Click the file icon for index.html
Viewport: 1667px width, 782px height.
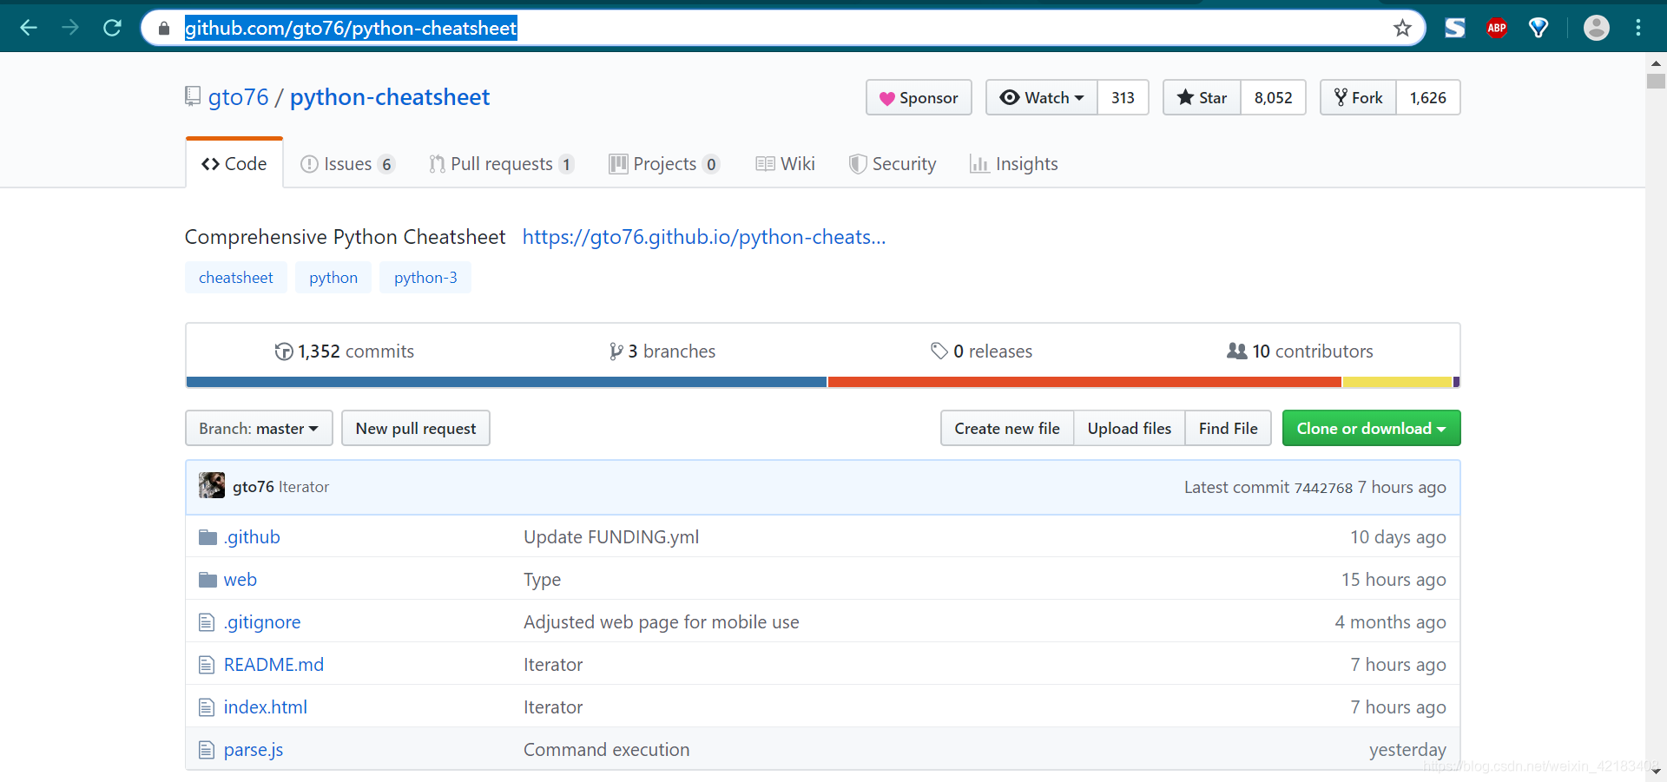tap(207, 707)
